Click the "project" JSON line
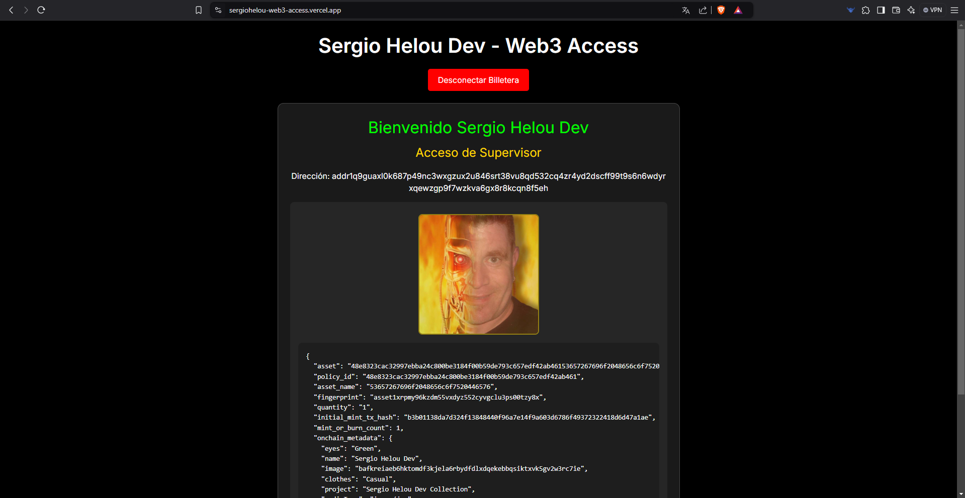The width and height of the screenshot is (965, 498). click(398, 489)
